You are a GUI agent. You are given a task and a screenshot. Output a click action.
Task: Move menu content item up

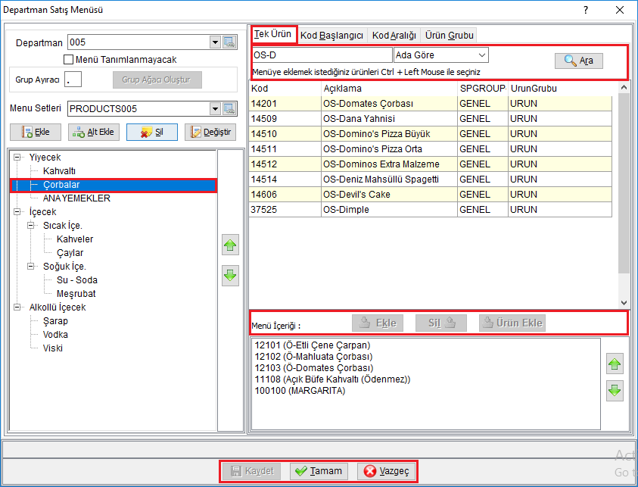pyautogui.click(x=615, y=364)
